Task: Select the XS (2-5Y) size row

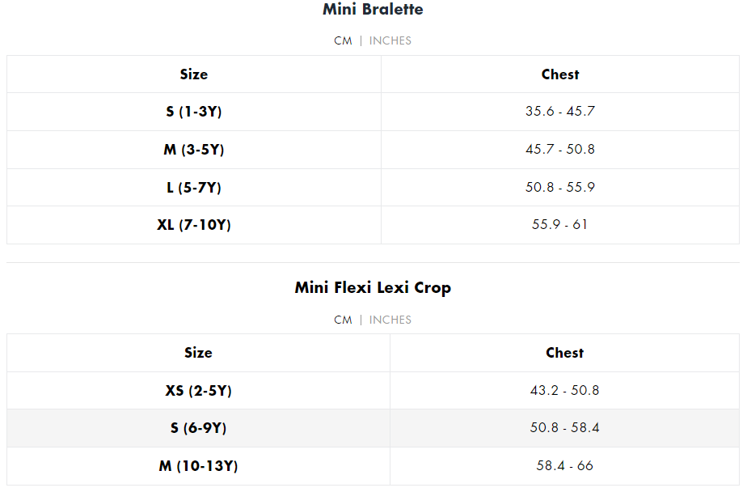Action: [373, 391]
